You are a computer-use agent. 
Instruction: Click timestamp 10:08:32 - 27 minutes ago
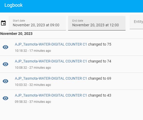tap(33, 68)
